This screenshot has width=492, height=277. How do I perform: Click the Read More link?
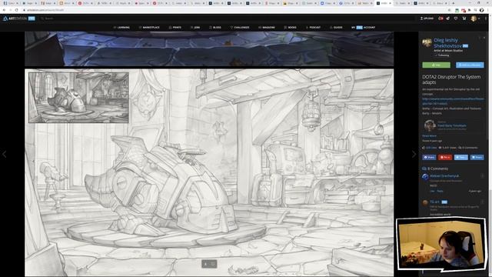point(429,135)
